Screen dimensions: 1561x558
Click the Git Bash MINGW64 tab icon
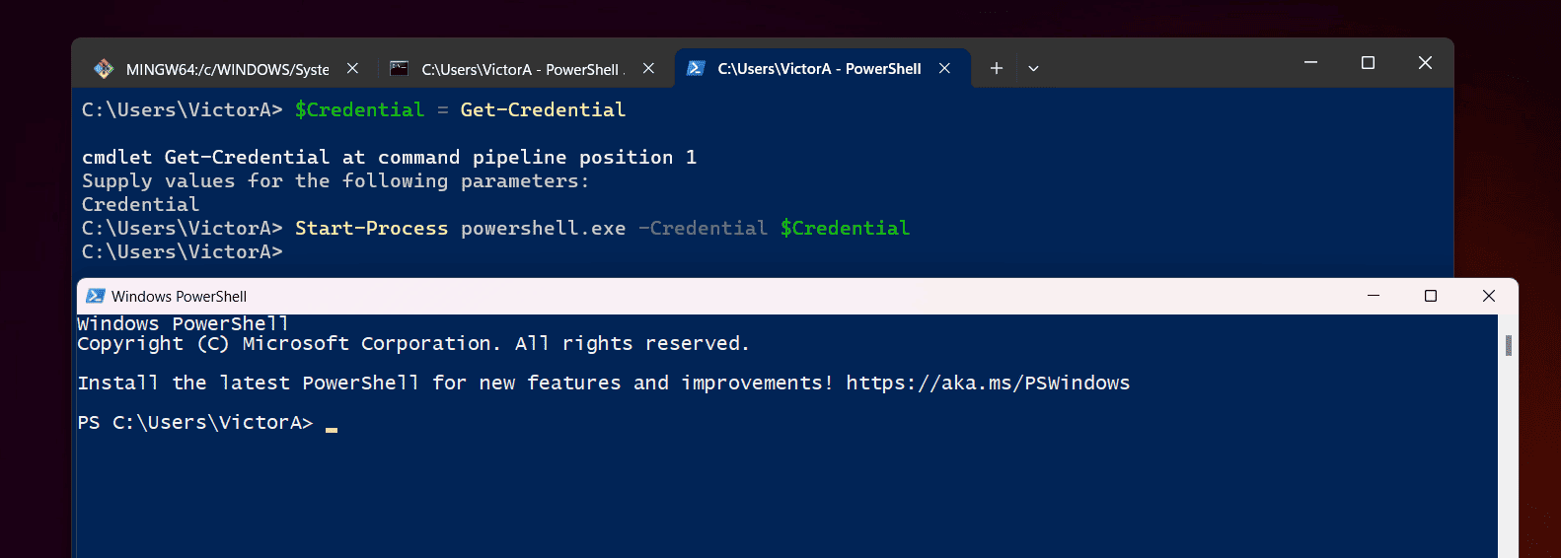[104, 69]
